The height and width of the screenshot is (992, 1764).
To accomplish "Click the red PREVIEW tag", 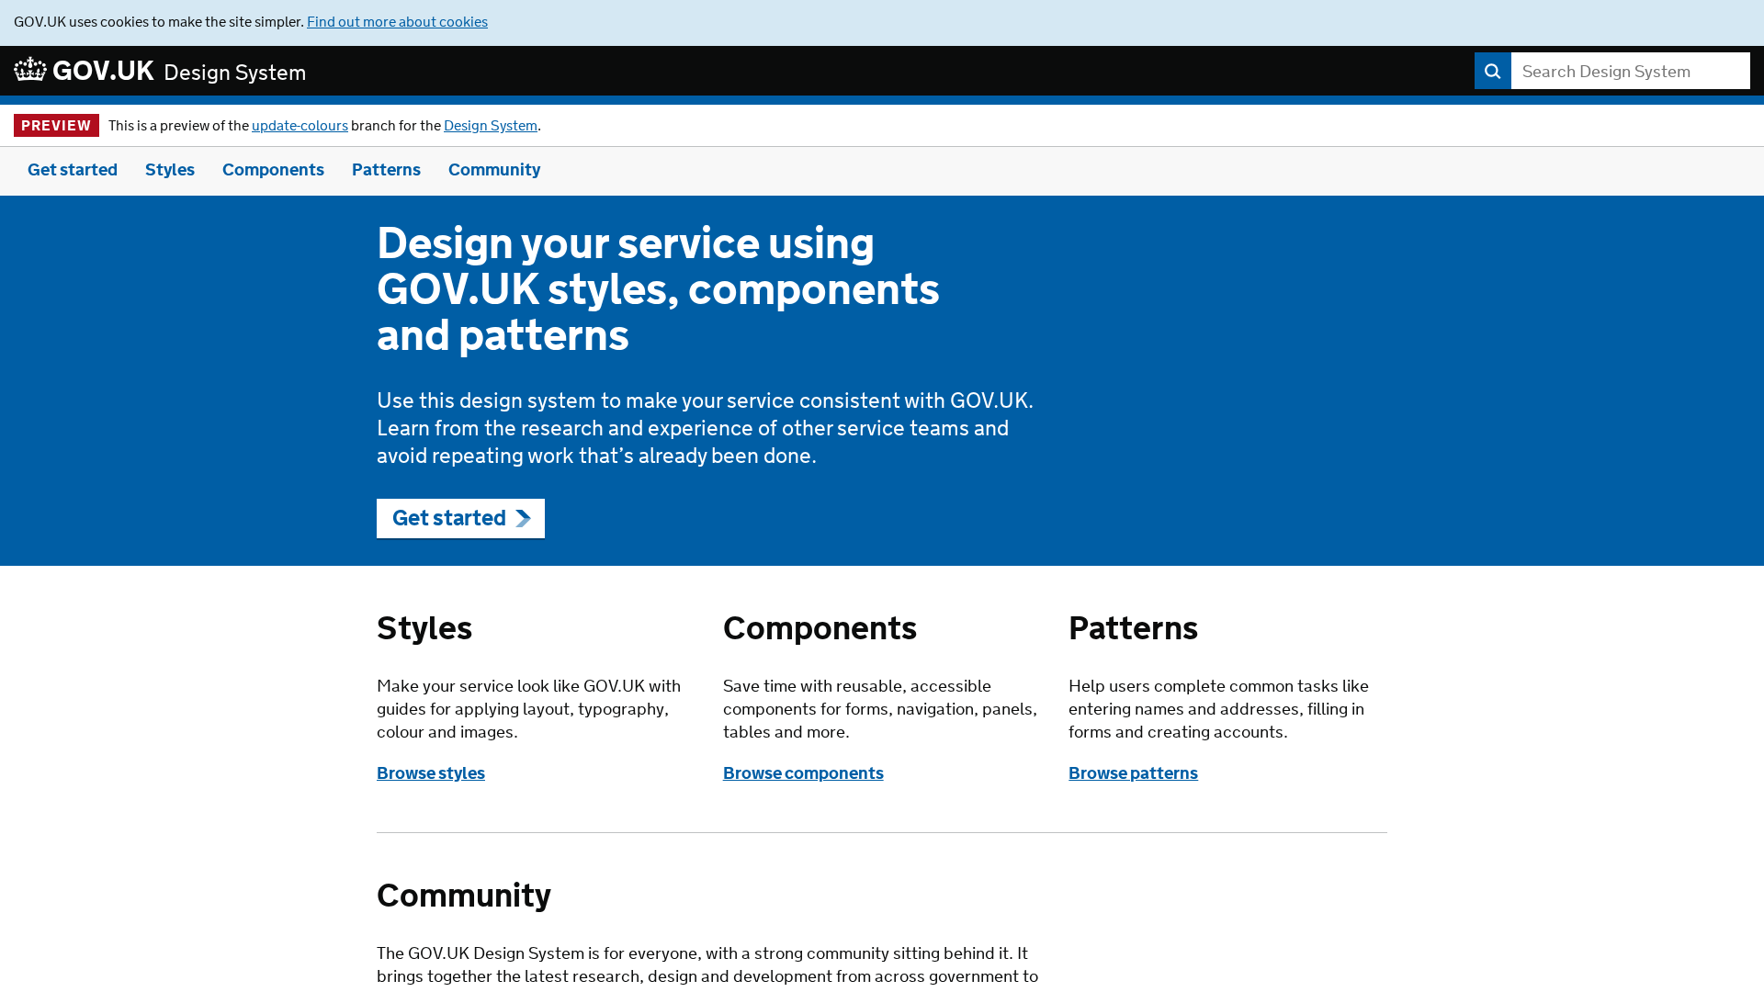I will tap(56, 126).
